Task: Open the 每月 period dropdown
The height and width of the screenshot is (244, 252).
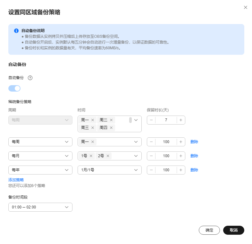Action: (40, 156)
